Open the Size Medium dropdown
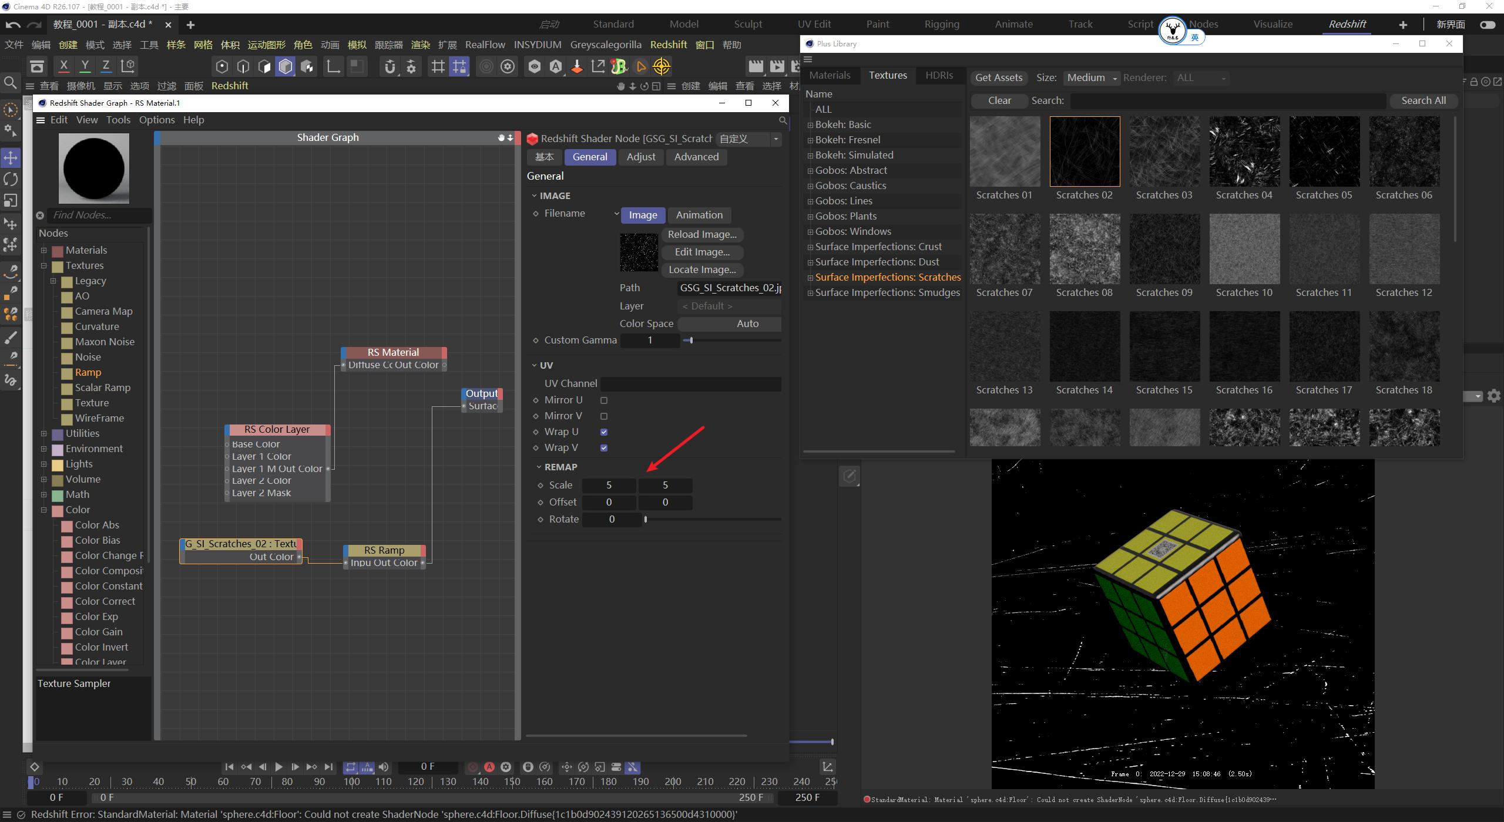Screen dimensions: 1504x822 coord(1090,78)
